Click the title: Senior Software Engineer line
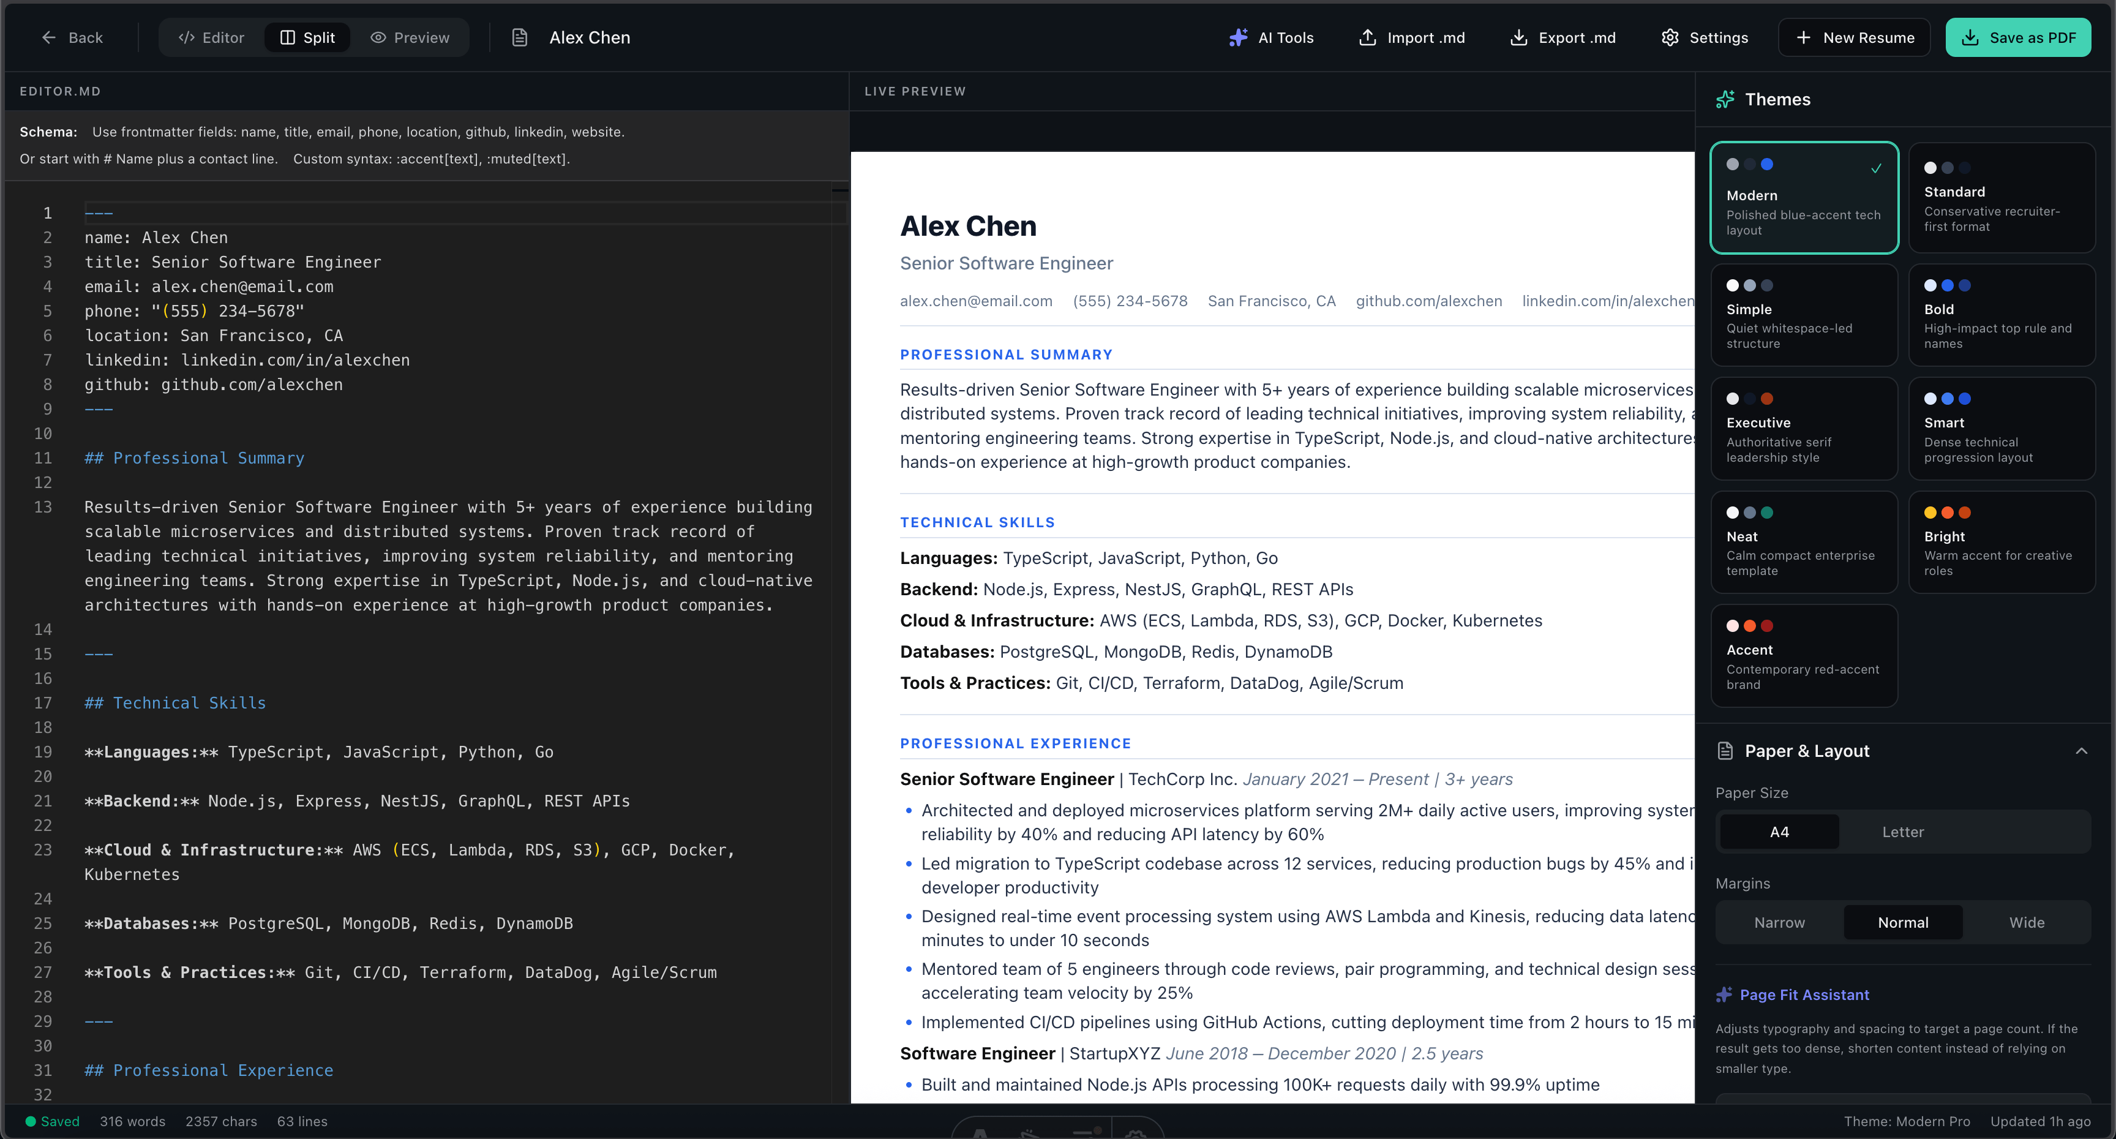 tap(233, 262)
